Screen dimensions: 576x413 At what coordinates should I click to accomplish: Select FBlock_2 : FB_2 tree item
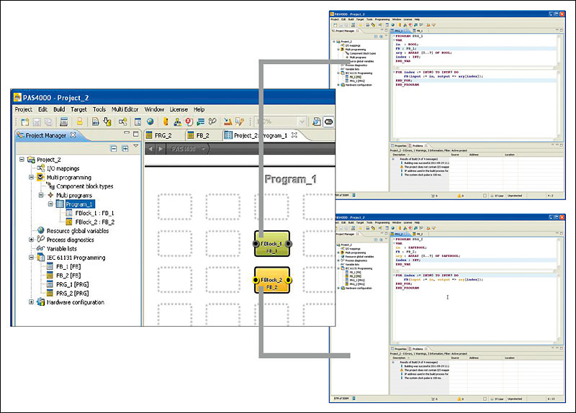click(95, 222)
